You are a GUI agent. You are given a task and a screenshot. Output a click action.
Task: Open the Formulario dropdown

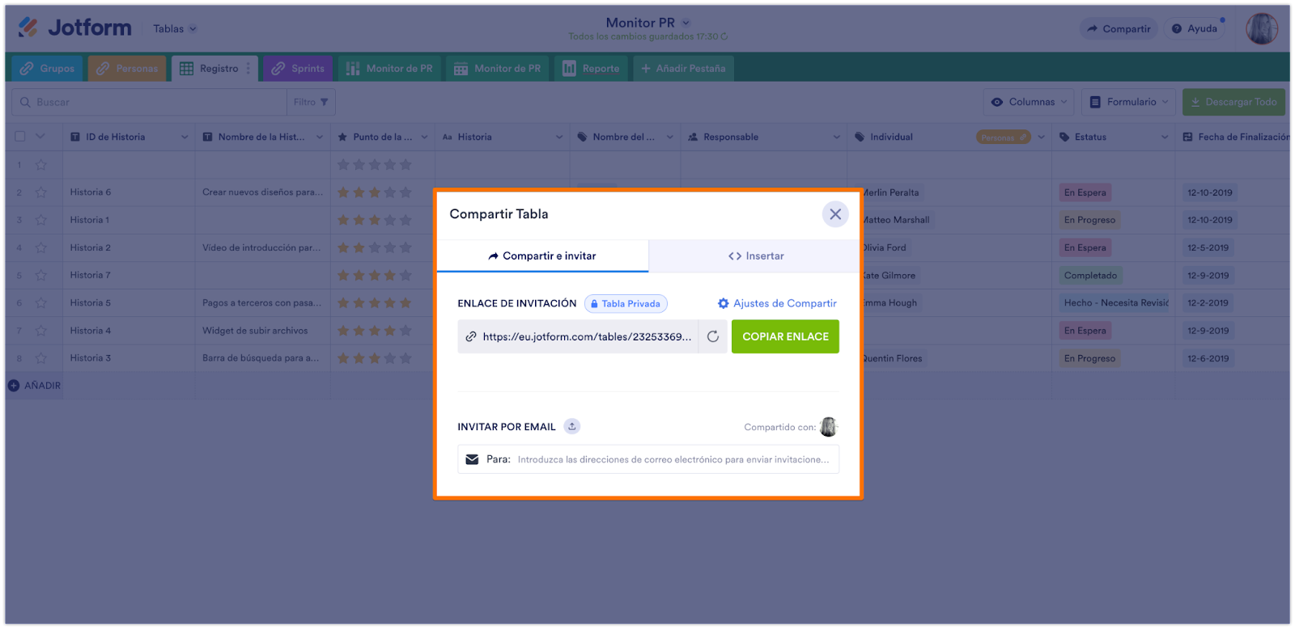[x=1129, y=102]
